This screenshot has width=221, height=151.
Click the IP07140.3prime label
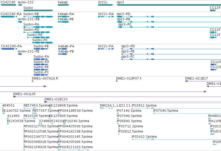[129, 111]
